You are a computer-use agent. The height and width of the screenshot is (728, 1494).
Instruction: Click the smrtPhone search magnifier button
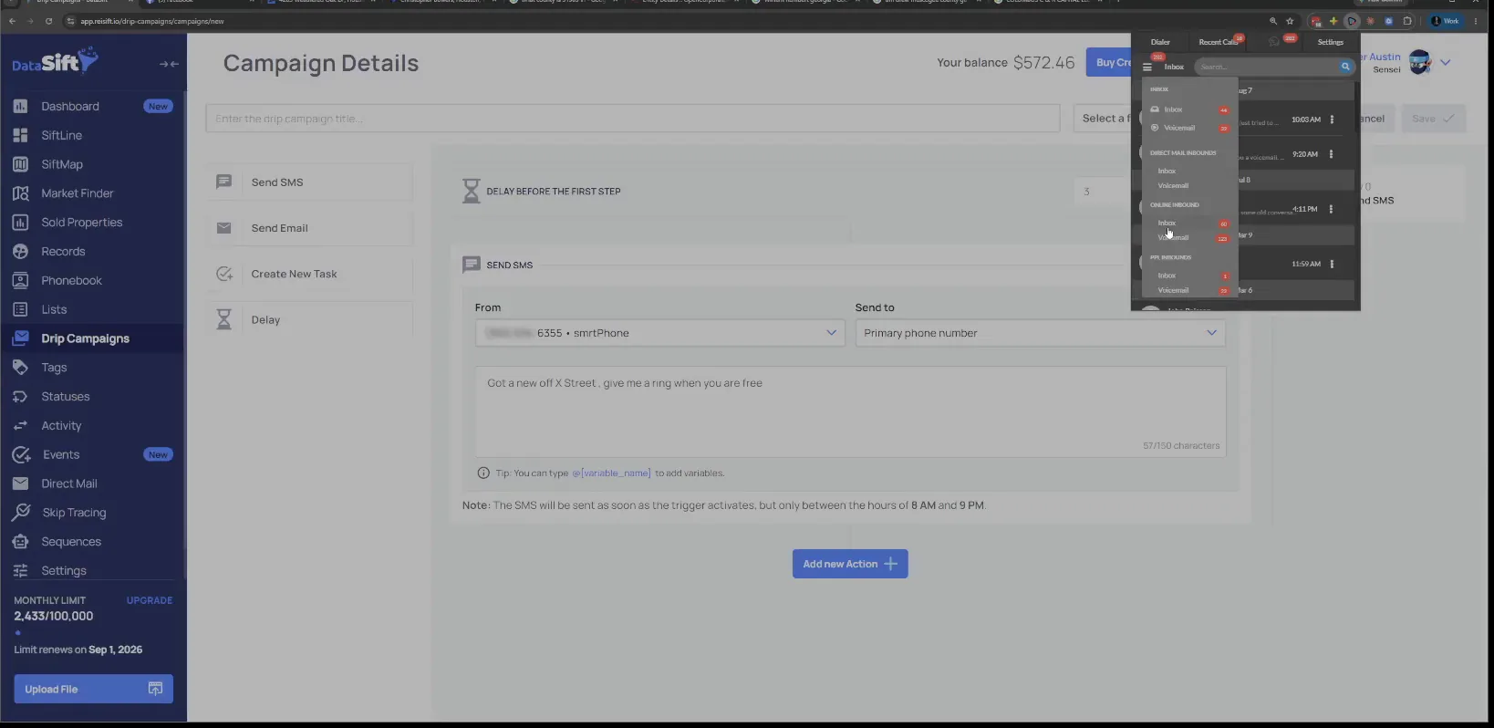point(1344,67)
